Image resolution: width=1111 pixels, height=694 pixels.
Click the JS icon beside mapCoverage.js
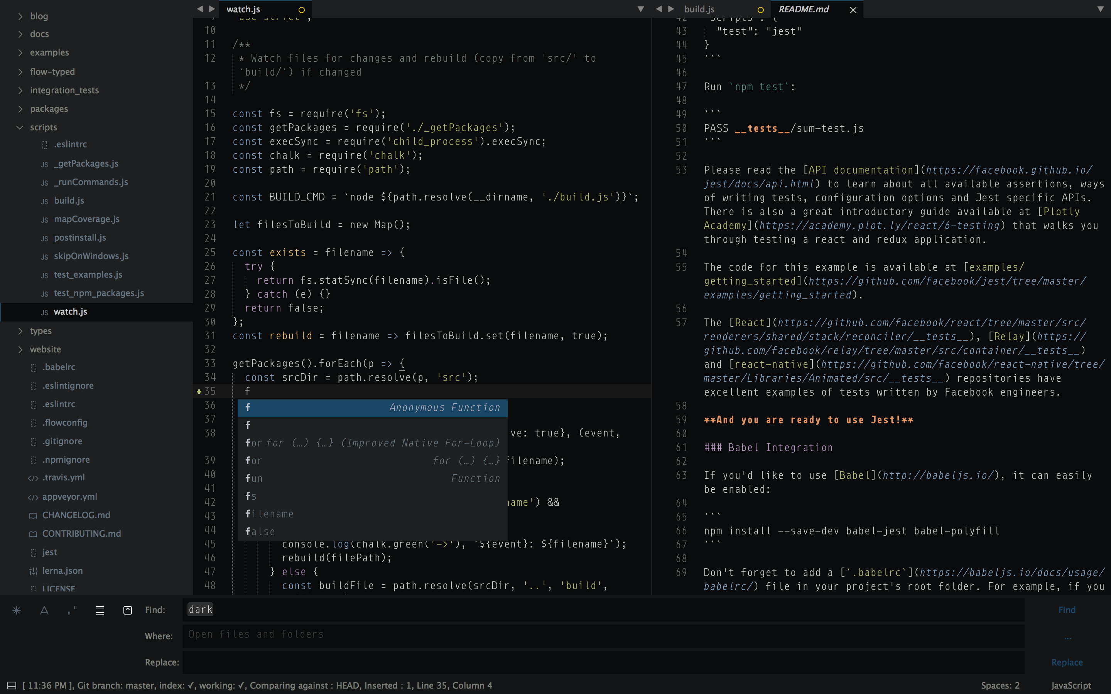point(44,220)
